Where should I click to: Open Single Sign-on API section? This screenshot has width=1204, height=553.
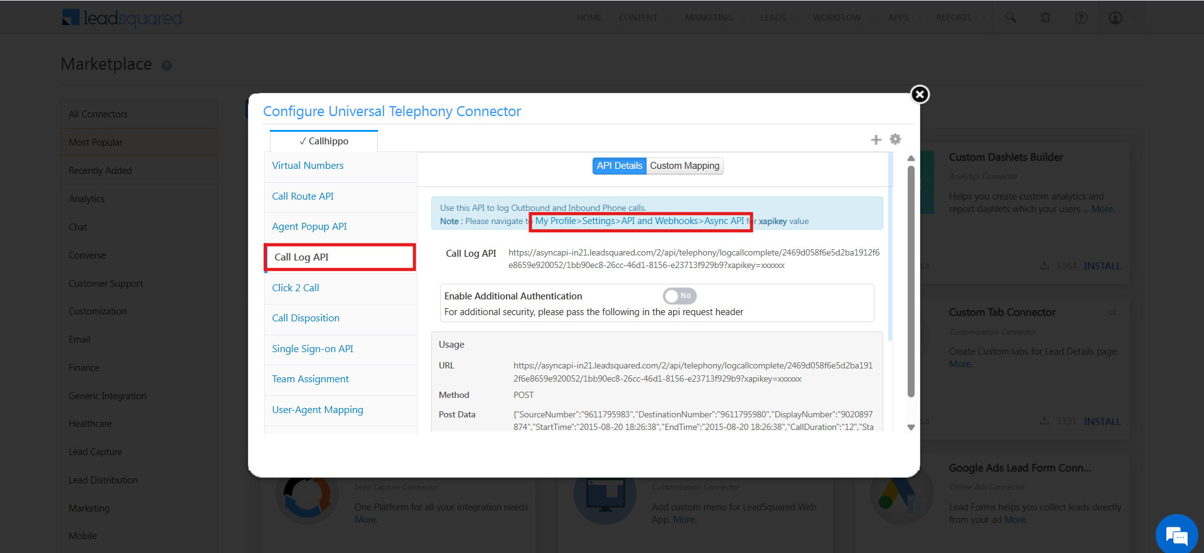[x=341, y=349]
